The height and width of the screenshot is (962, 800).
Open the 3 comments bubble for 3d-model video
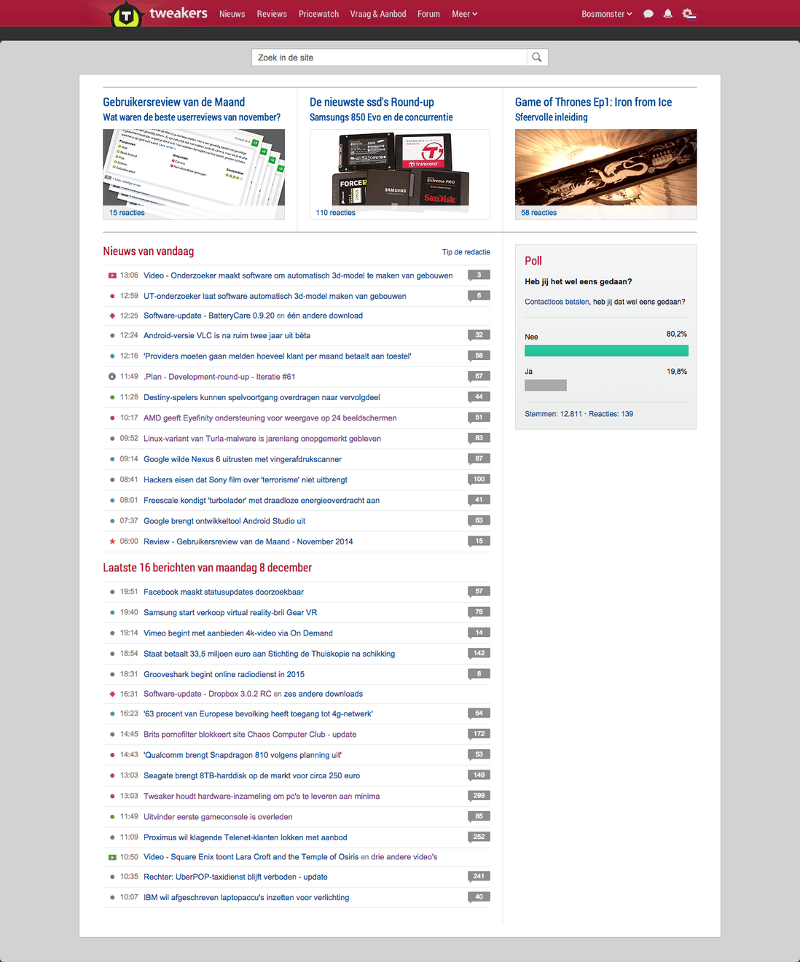click(479, 275)
